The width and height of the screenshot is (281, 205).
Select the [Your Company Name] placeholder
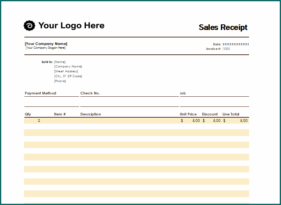46,44
